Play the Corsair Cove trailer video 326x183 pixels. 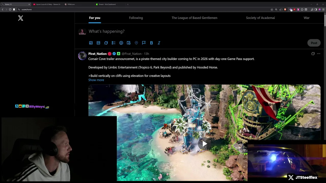[205, 144]
